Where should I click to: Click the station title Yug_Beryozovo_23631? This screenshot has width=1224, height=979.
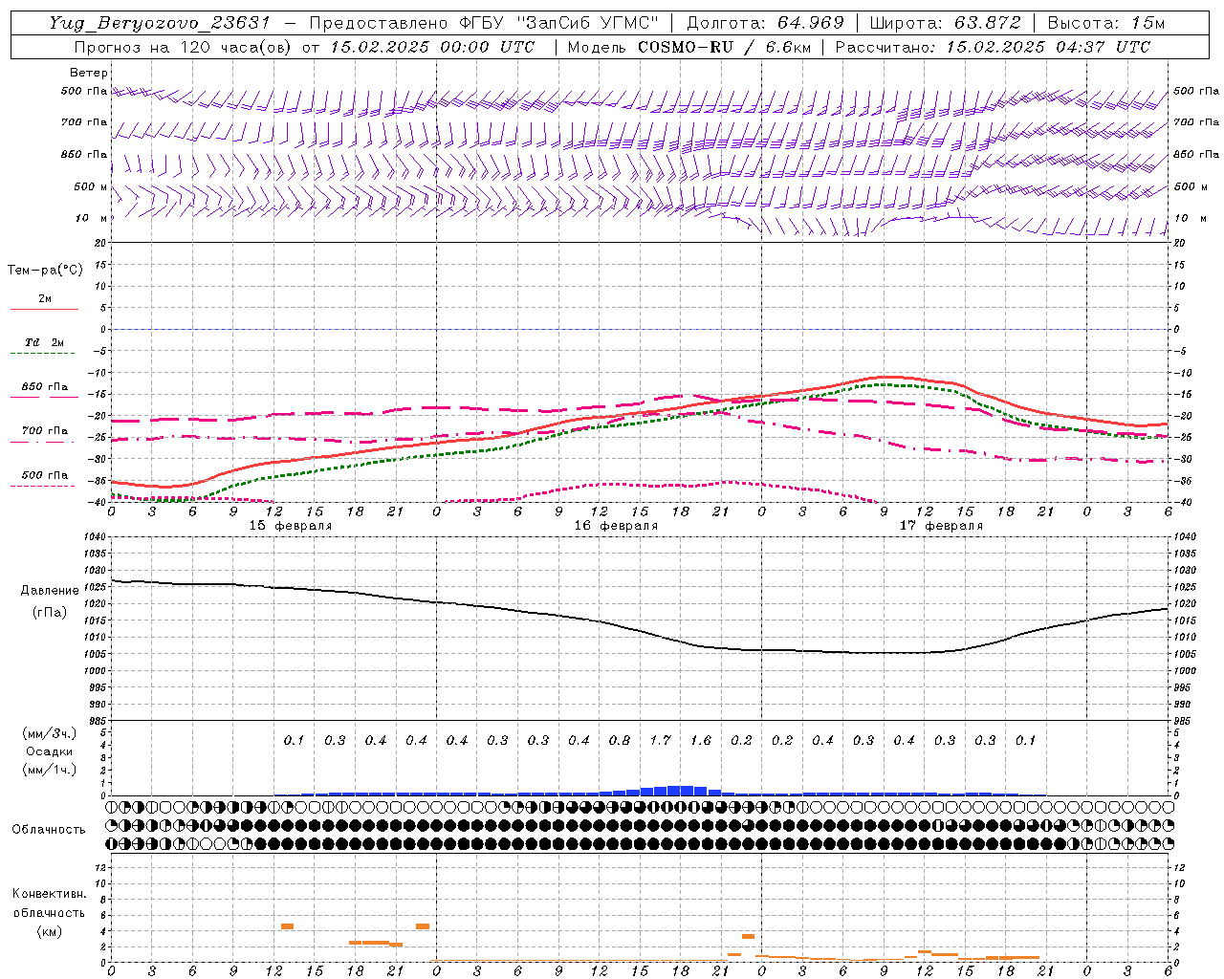coord(162,23)
